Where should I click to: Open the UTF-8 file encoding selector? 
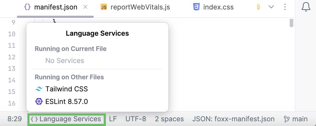pos(136,119)
